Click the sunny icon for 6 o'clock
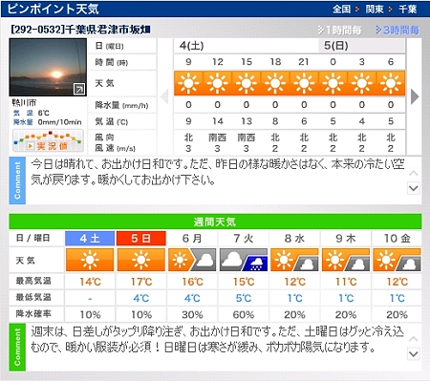The image size is (430, 381). pos(391,83)
